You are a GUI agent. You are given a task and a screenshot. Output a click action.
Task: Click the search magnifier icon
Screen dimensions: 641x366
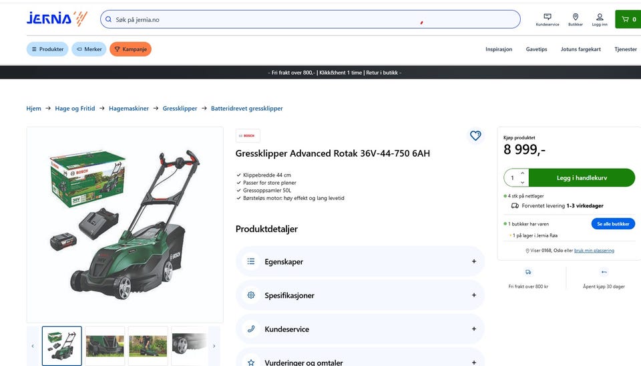(108, 19)
